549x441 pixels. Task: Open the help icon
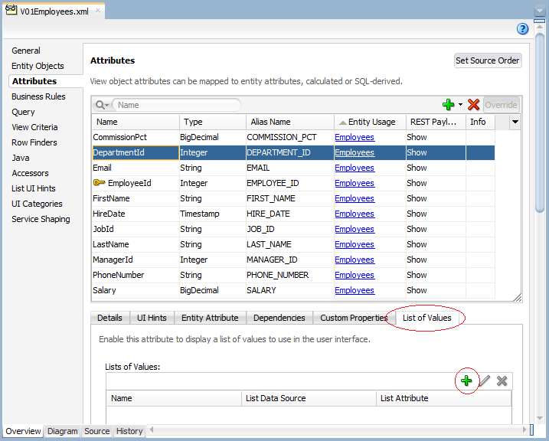(522, 28)
